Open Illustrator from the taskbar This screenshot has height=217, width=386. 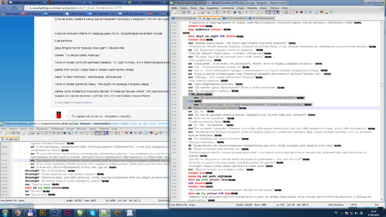tap(43, 213)
